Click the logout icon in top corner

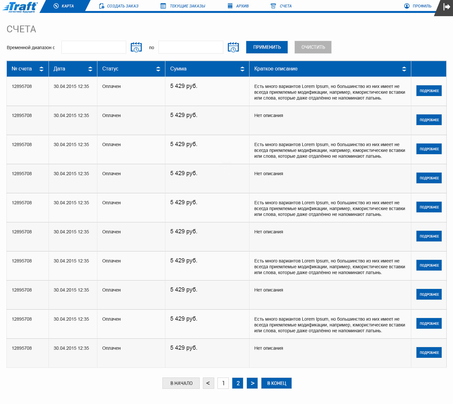(x=447, y=7)
